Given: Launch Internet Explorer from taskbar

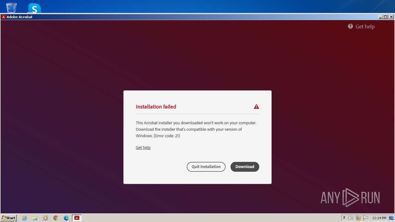Looking at the screenshot, I should (25, 218).
